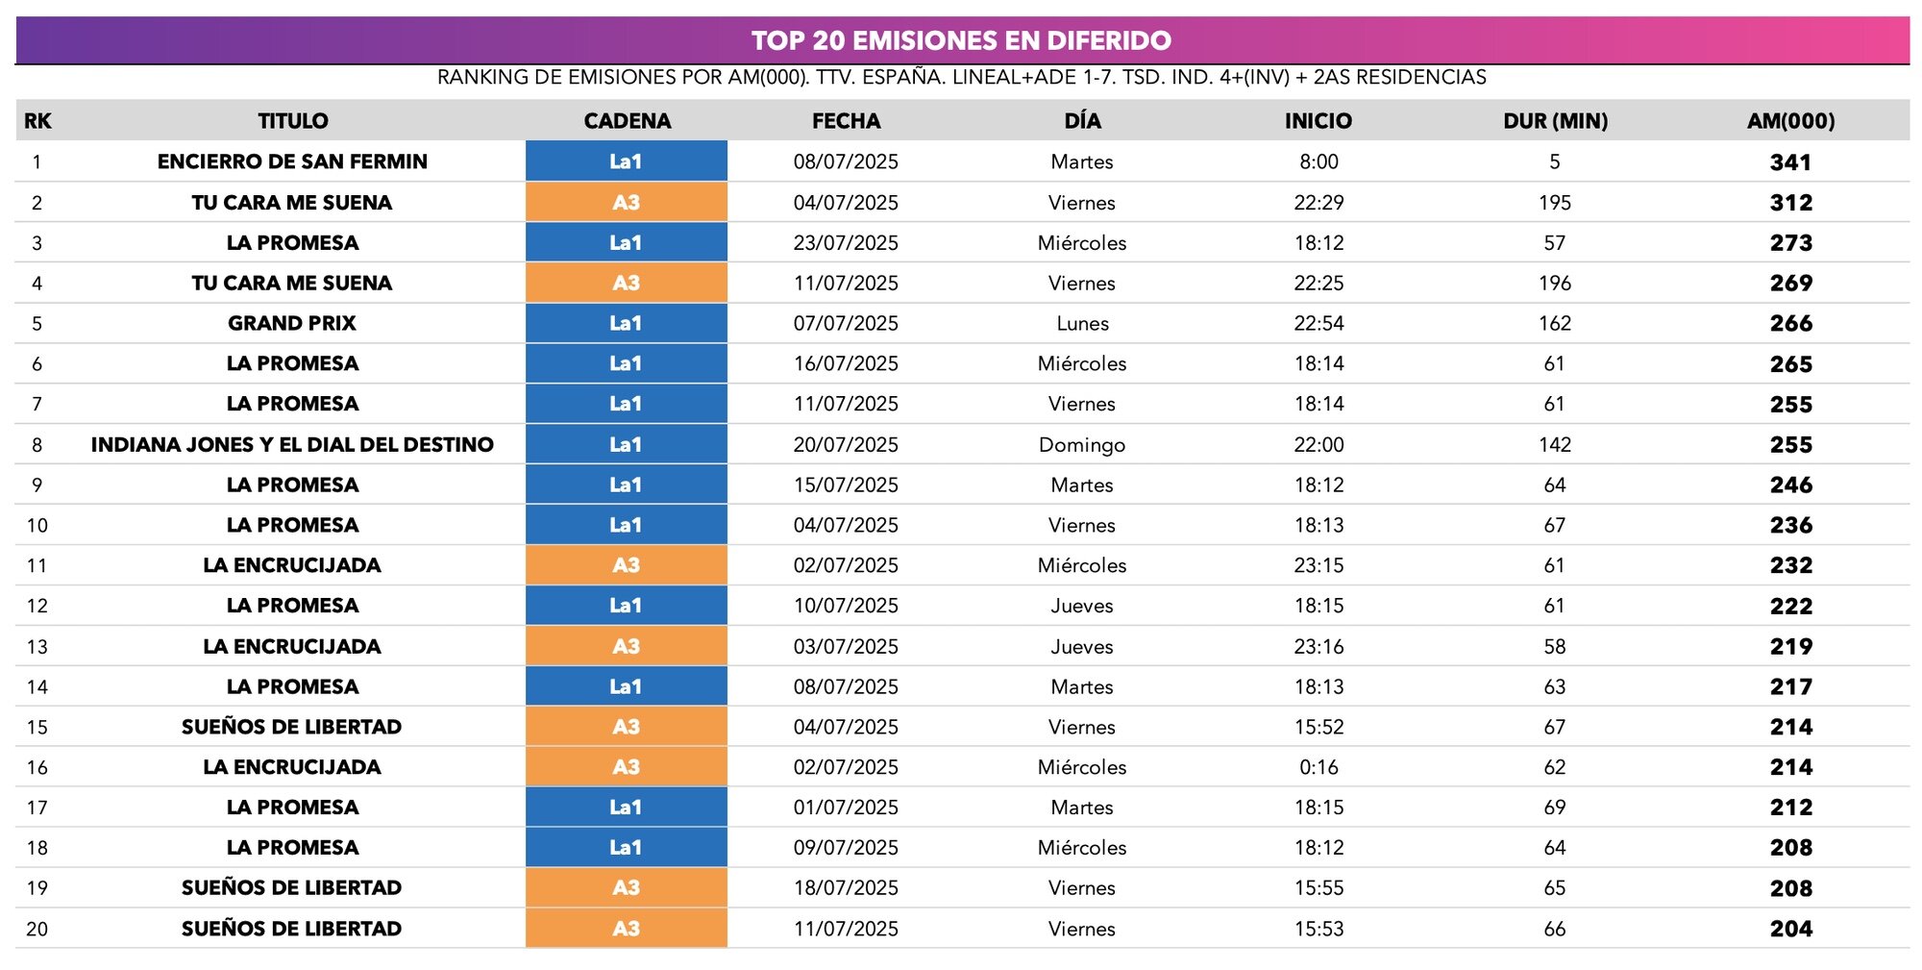
Task: Click the audience value 204 in last row
Action: 1790,929
